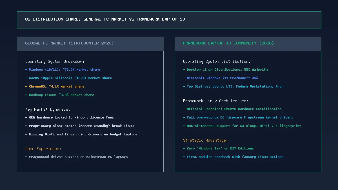
Task: Click the 'User Experience:' heading
Action: tap(43, 149)
